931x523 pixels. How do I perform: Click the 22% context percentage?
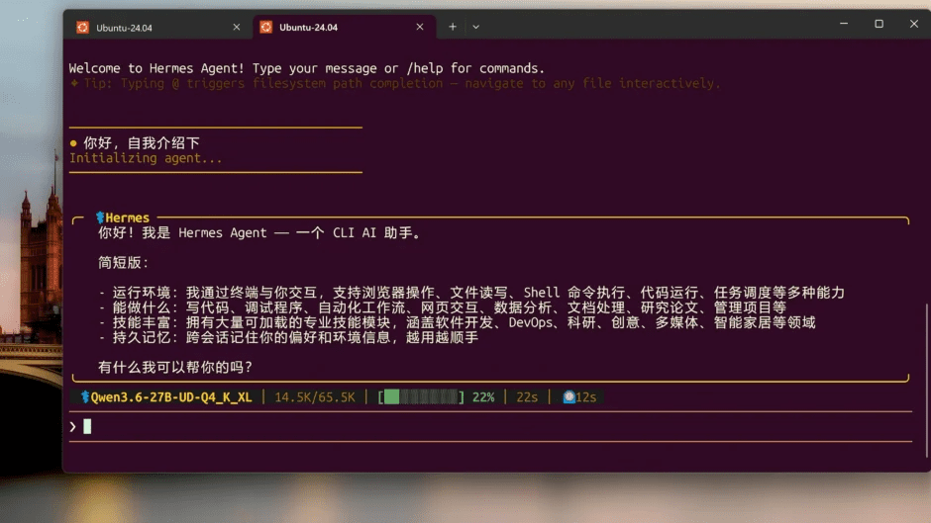point(483,396)
